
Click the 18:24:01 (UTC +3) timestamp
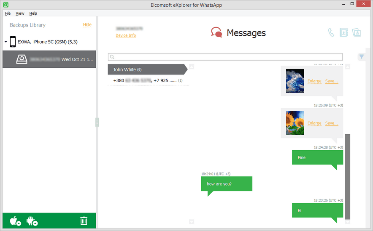tap(216, 174)
